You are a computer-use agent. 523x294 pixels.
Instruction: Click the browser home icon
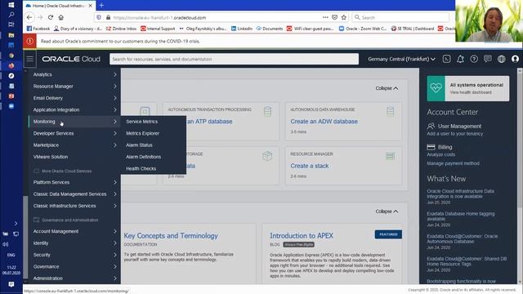pyautogui.click(x=60, y=17)
